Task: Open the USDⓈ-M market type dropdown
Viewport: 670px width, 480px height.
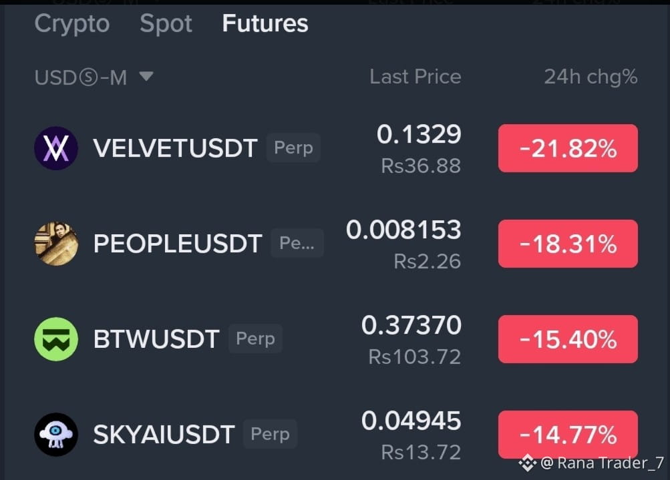Action: tap(94, 77)
